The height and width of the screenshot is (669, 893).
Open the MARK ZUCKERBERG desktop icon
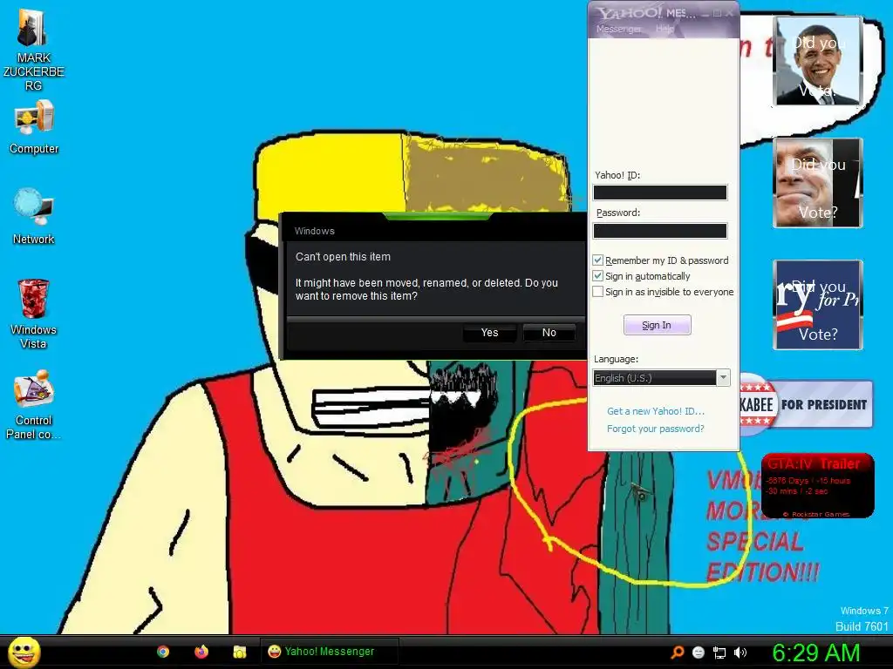33,50
